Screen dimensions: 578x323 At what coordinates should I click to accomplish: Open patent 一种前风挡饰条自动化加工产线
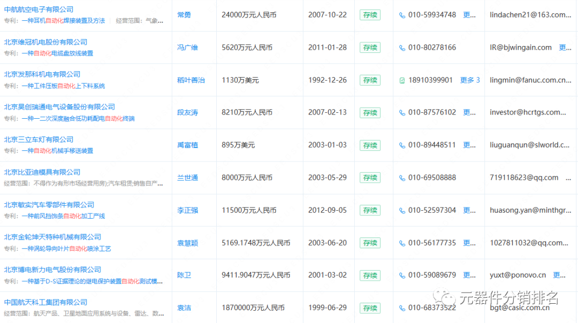pyautogui.click(x=63, y=216)
